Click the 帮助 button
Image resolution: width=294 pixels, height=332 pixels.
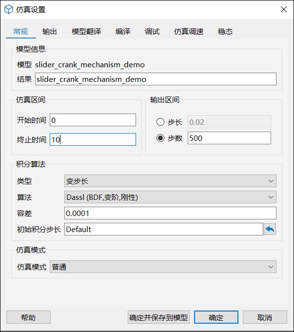[x=28, y=317]
